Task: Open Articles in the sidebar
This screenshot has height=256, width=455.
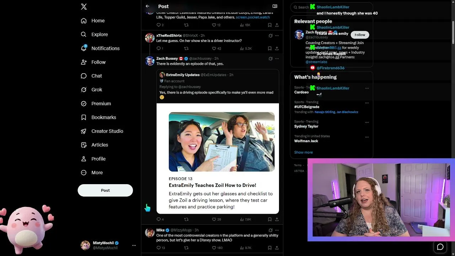Action: (95, 145)
